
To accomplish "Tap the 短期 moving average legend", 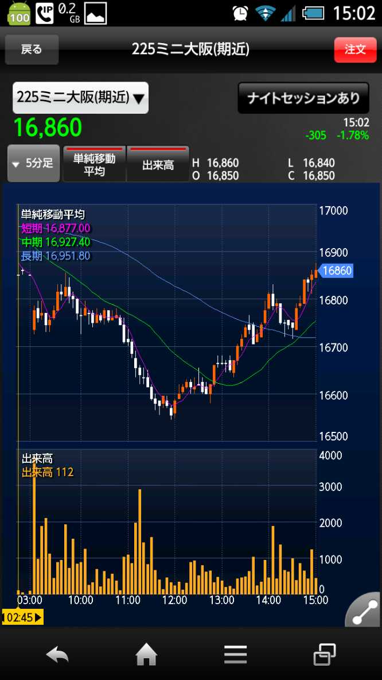I will tap(56, 229).
